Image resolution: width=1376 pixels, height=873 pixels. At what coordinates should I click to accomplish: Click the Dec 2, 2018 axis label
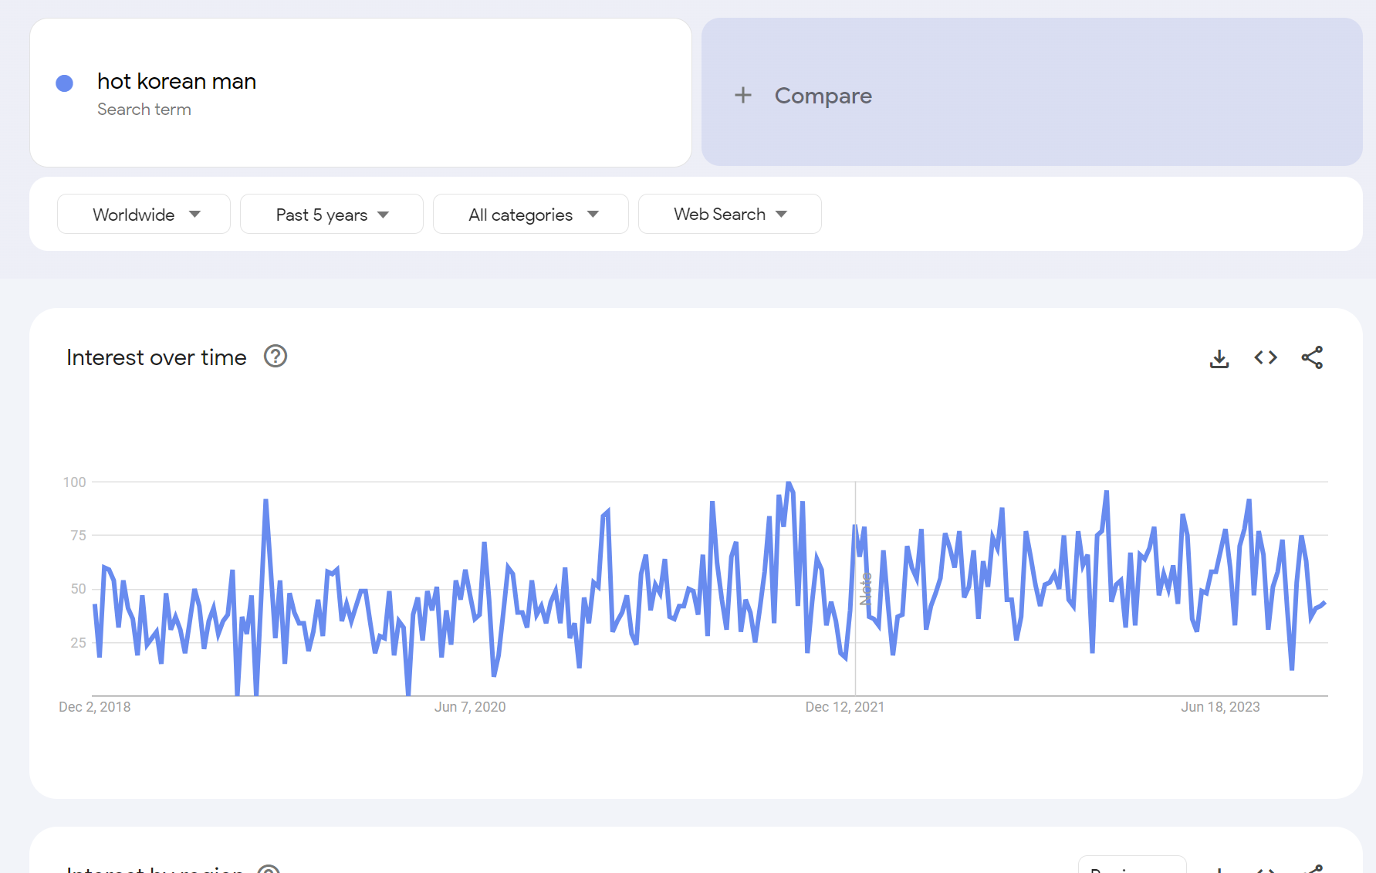pyautogui.click(x=95, y=707)
